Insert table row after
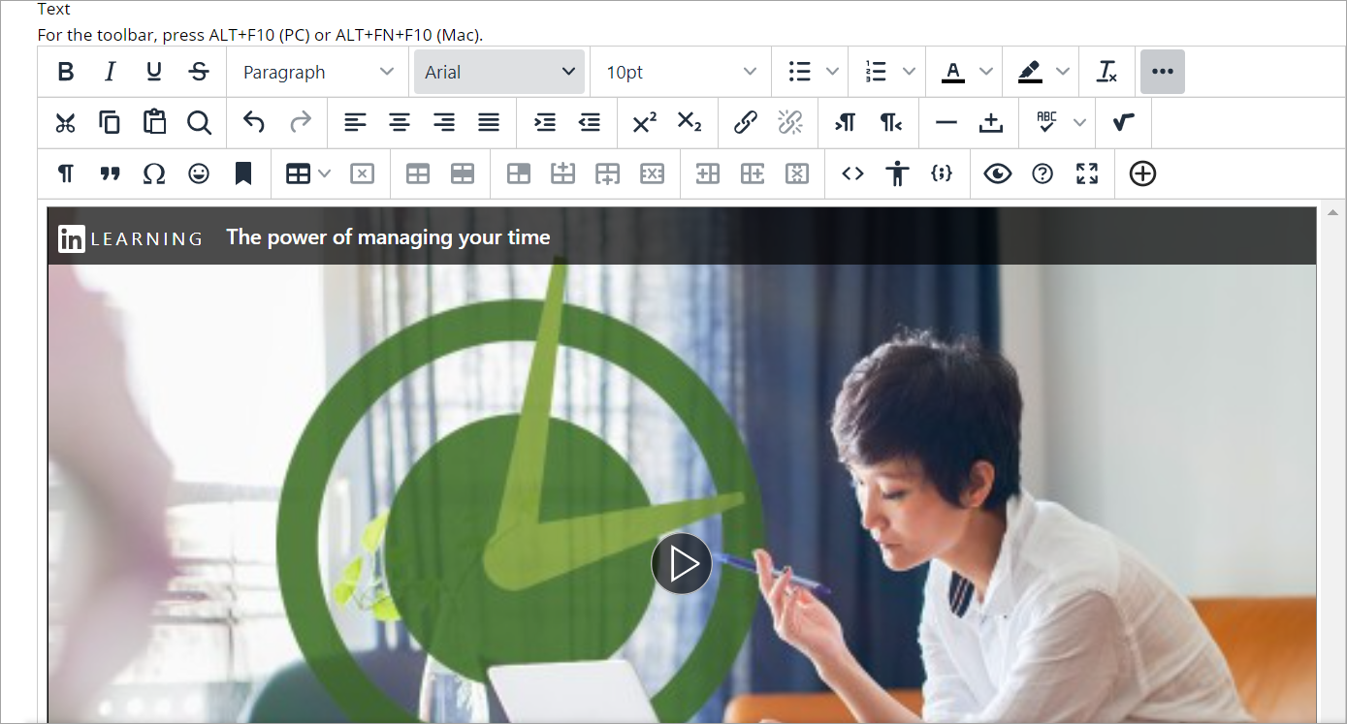 tap(607, 173)
